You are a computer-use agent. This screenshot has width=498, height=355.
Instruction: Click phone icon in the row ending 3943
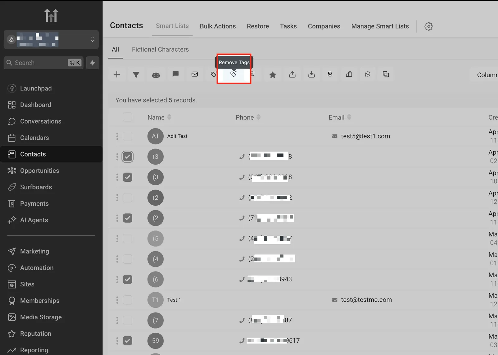click(242, 280)
